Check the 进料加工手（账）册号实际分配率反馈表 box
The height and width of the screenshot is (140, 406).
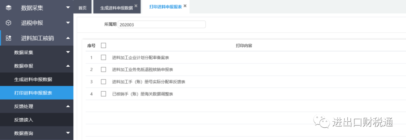point(104,82)
